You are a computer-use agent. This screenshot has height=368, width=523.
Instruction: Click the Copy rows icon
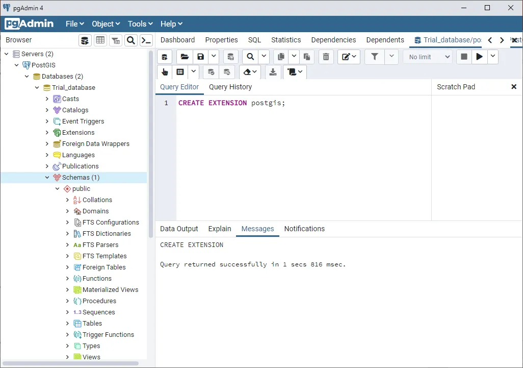[x=281, y=57]
